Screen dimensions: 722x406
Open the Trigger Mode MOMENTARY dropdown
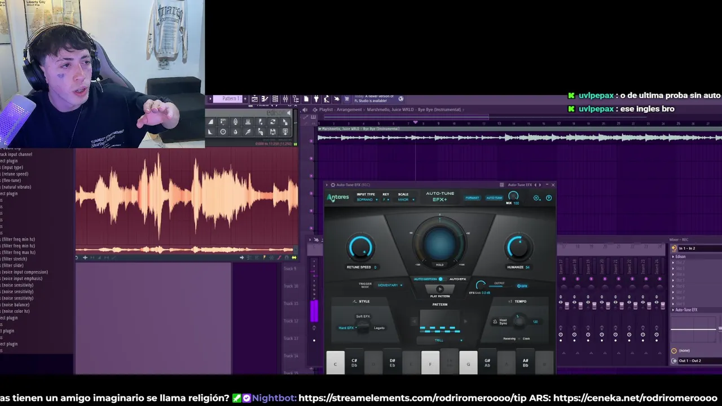[x=390, y=285]
